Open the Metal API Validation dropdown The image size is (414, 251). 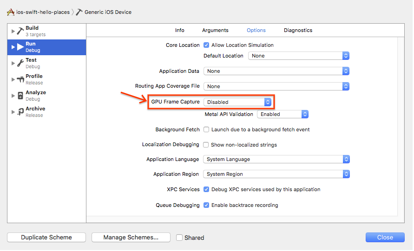283,114
